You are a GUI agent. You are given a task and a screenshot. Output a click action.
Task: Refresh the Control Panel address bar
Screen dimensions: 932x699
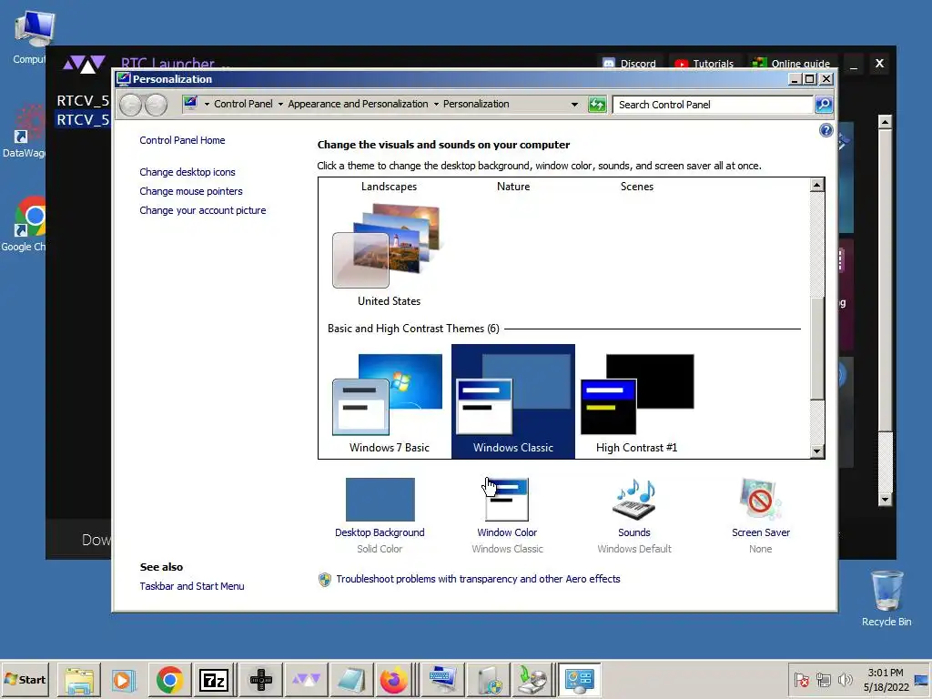597,105
